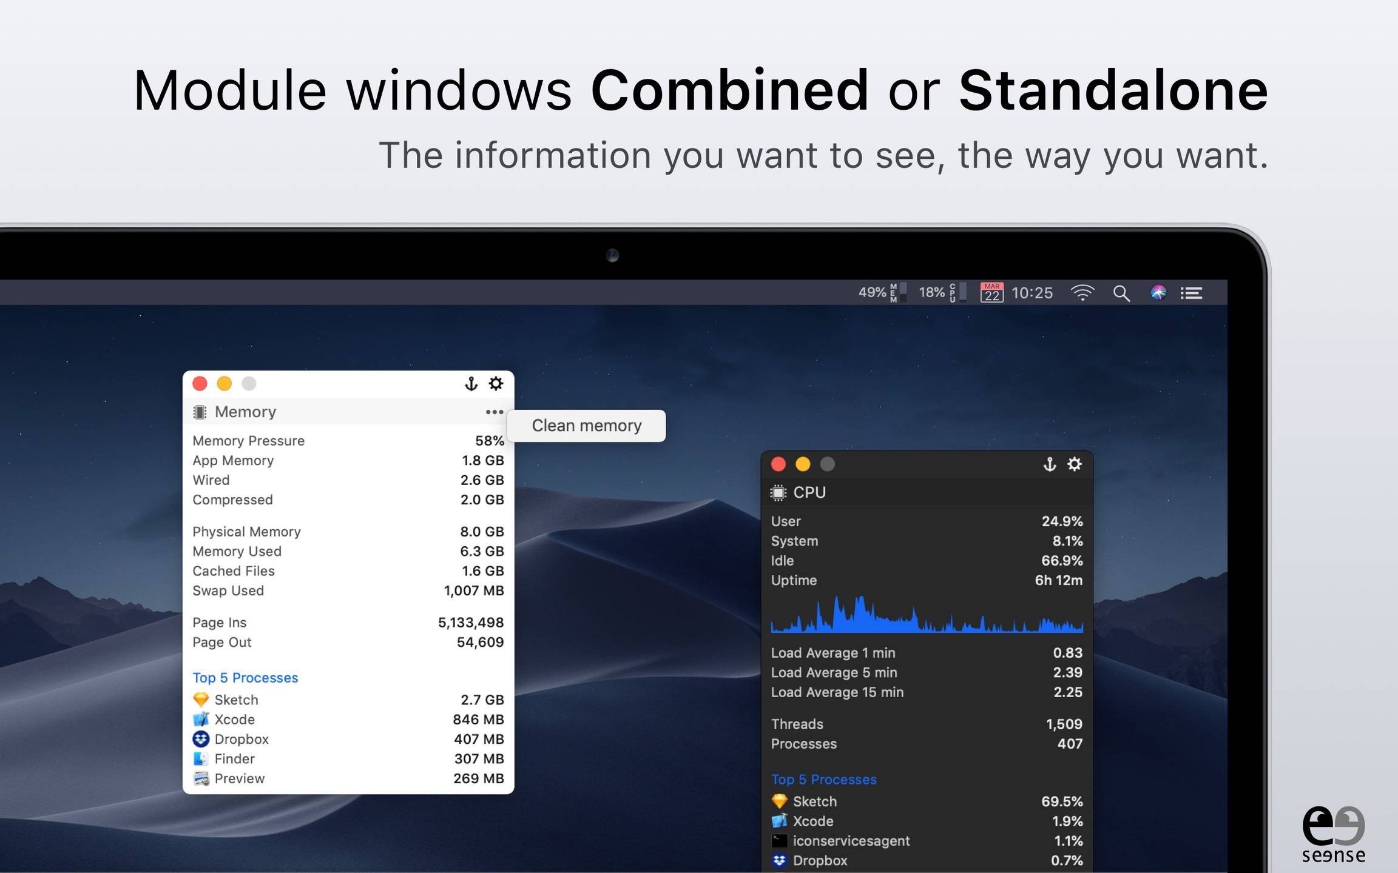Open settings gear in CPU window
Screen dimensions: 1398x873
(1074, 464)
